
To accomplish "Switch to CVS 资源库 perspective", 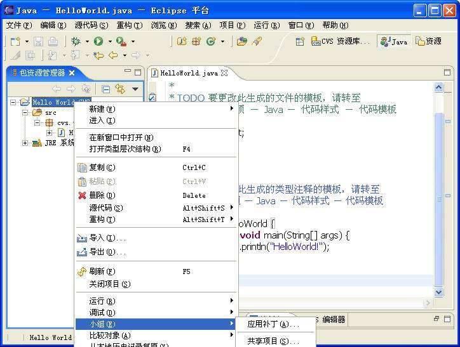I will pos(341,41).
